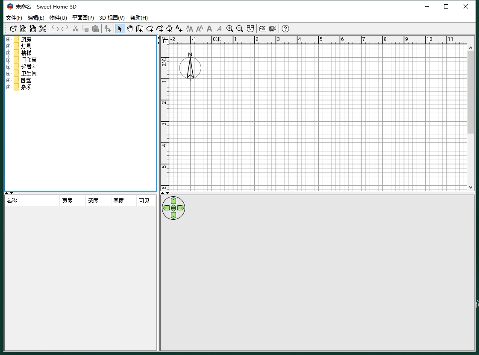The image size is (479, 355).
Task: Select the Create dimensions tool
Action: pos(169,29)
